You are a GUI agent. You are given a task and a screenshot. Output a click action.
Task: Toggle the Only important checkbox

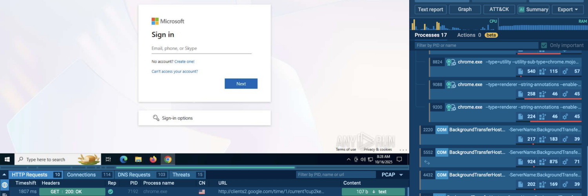544,45
